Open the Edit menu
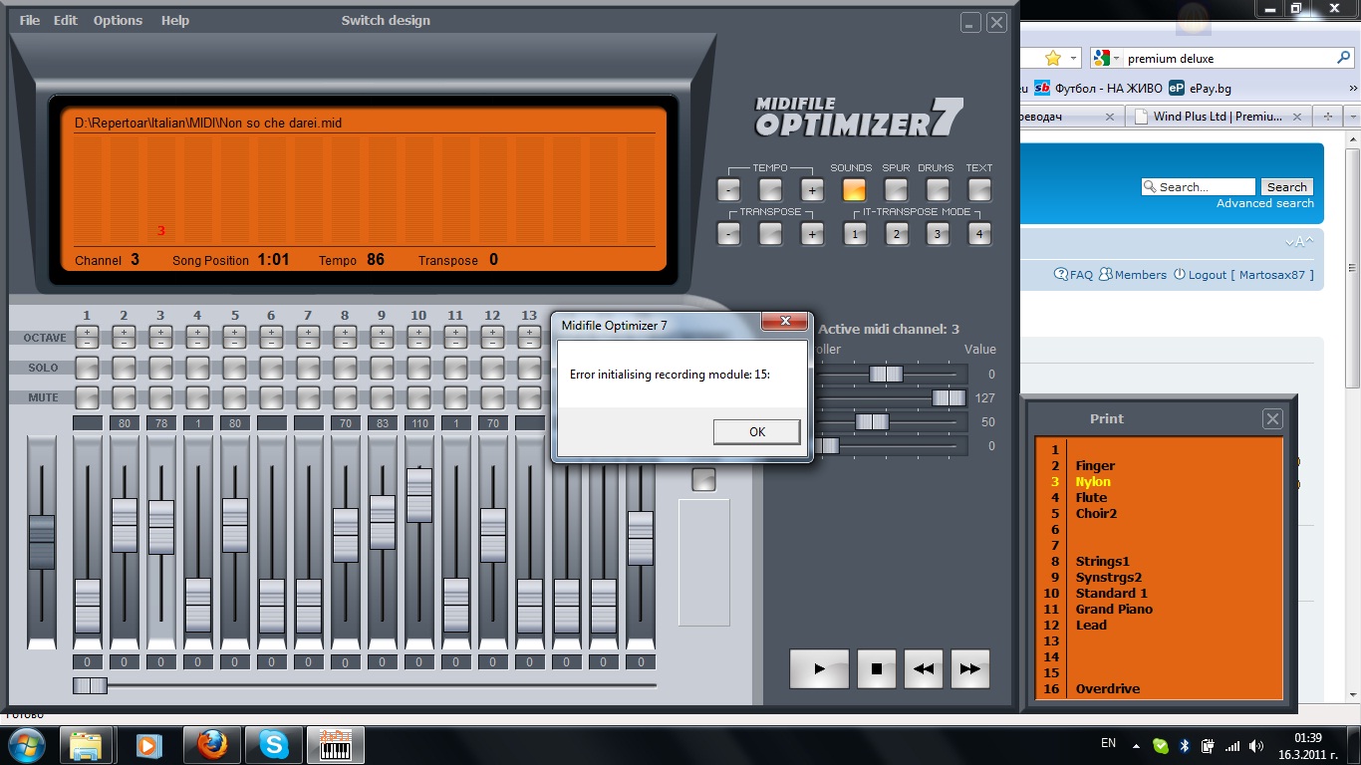The width and height of the screenshot is (1361, 765). click(x=66, y=20)
